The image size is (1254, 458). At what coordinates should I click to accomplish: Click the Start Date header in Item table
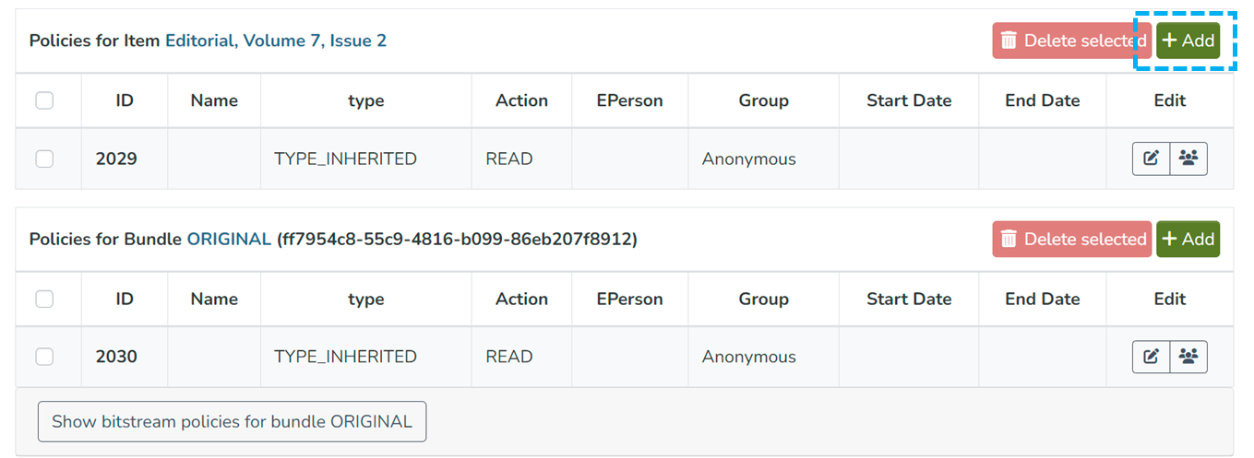(x=908, y=100)
